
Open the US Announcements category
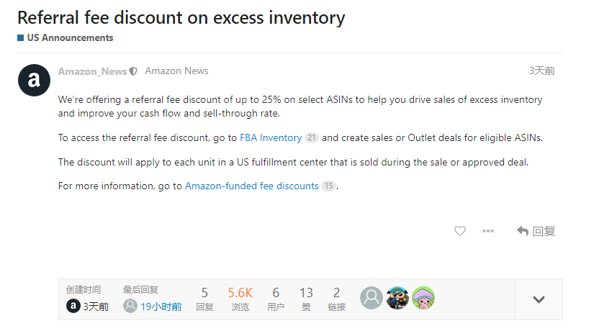[70, 37]
